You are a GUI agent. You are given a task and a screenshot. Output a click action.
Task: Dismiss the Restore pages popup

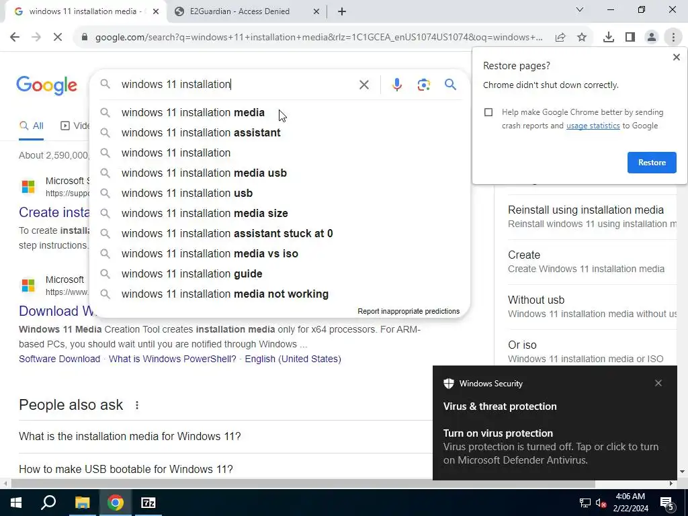tap(676, 57)
